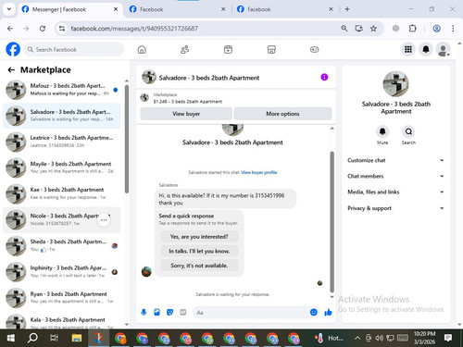Image resolution: width=463 pixels, height=347 pixels.
Task: Mute the conversation with bell icon
Action: [382, 131]
